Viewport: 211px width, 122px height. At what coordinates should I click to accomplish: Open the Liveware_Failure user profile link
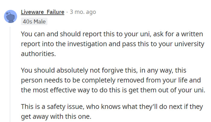(x=43, y=12)
